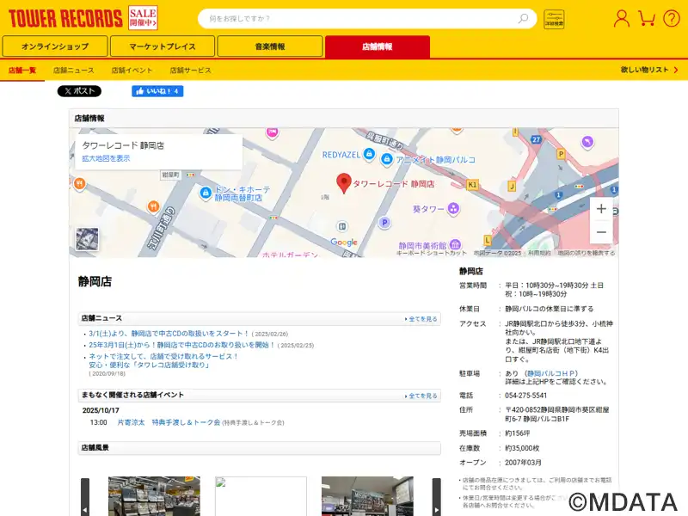Click the 地図の誤りを報告する link
The height and width of the screenshot is (516, 688).
tap(587, 253)
